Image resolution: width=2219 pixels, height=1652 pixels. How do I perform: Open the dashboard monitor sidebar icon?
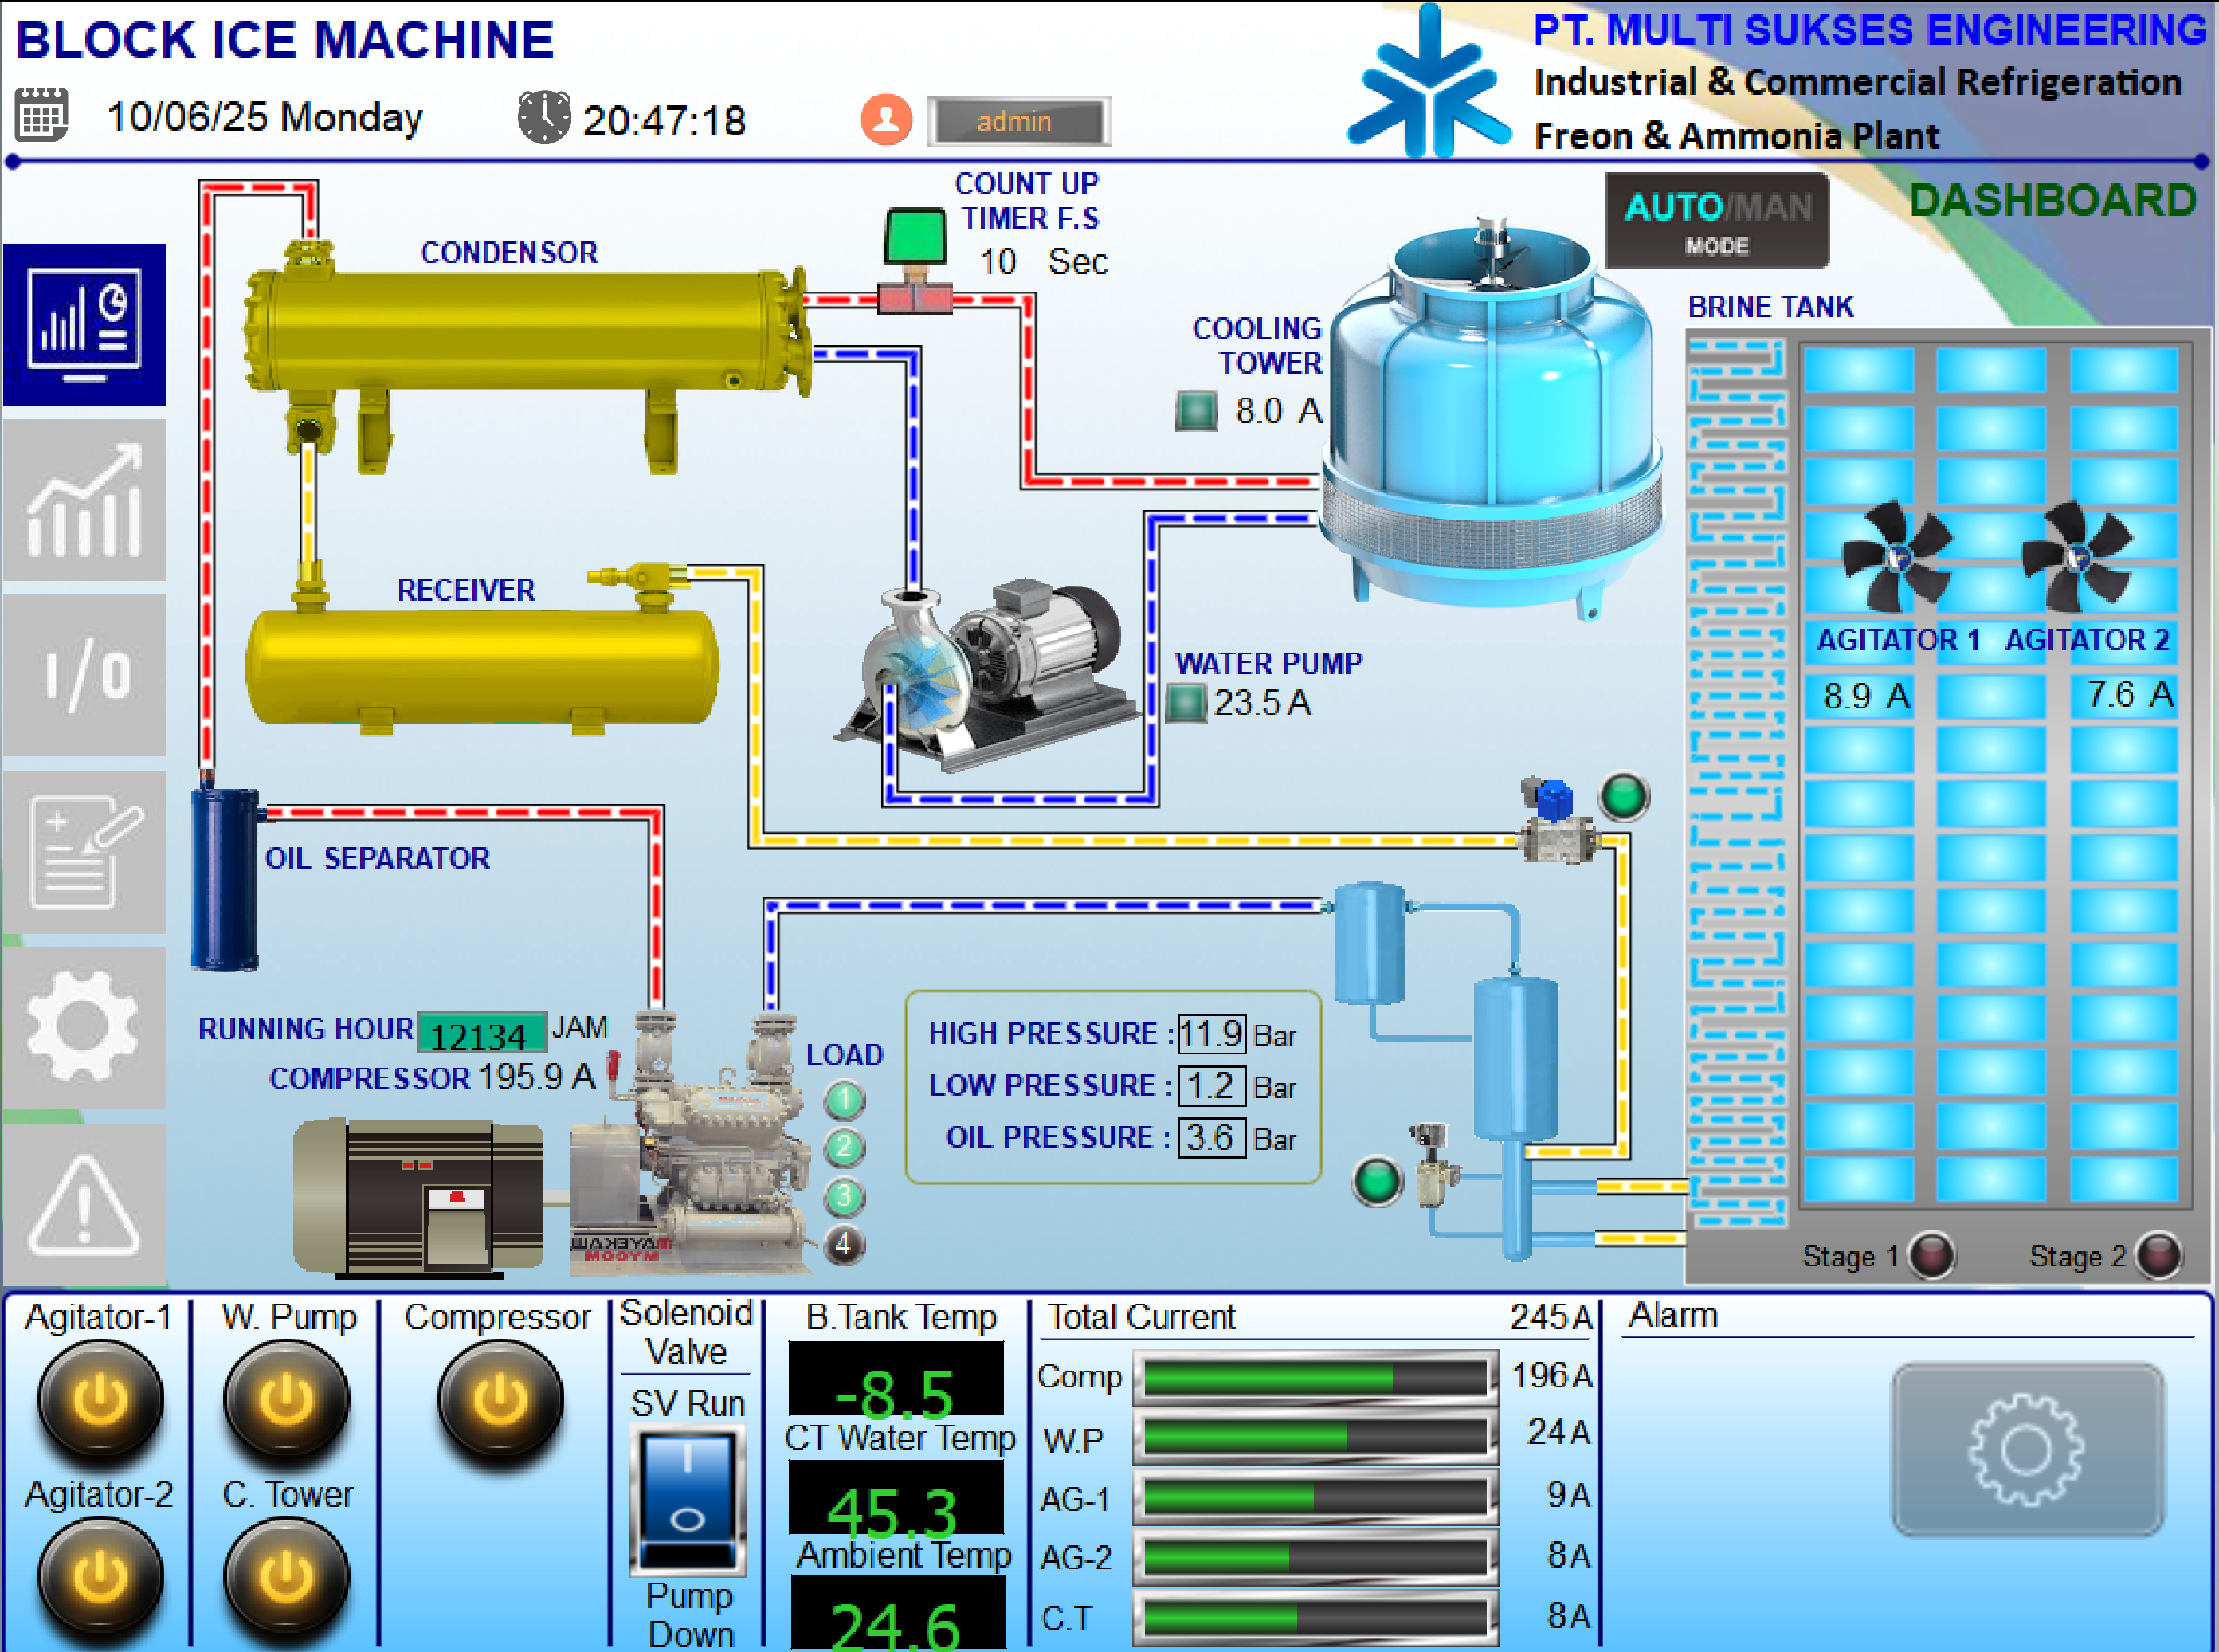(84, 325)
